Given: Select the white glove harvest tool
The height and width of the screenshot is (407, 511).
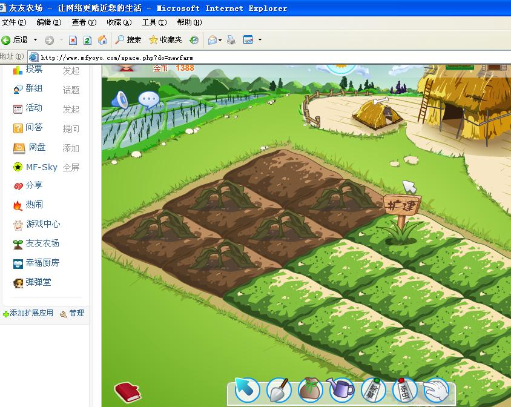Looking at the screenshot, I should coord(437,389).
